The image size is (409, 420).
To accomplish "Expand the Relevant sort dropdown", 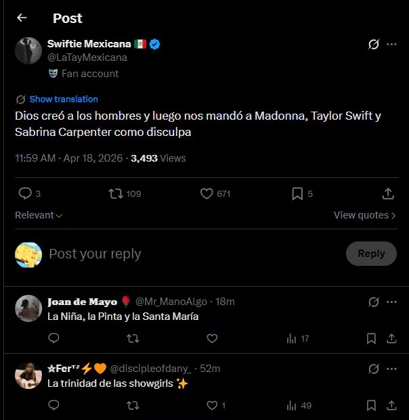I will (x=39, y=215).
